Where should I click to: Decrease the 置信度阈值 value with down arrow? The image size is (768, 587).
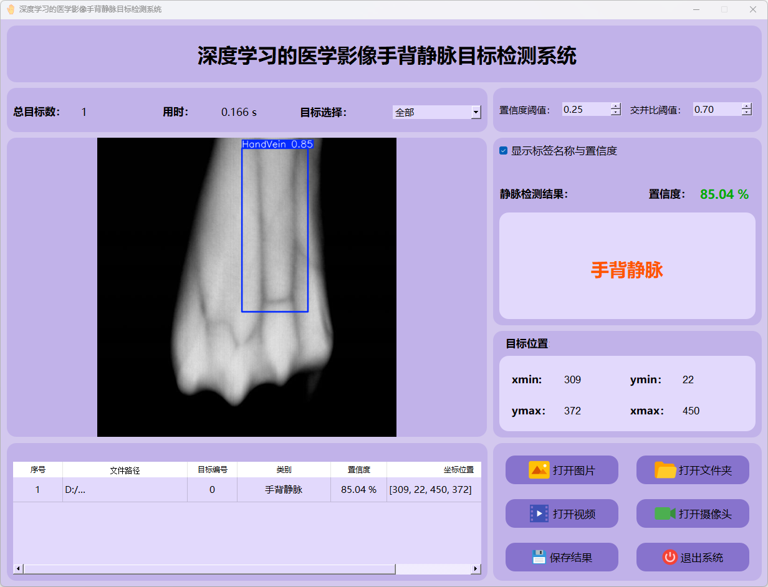(x=616, y=113)
